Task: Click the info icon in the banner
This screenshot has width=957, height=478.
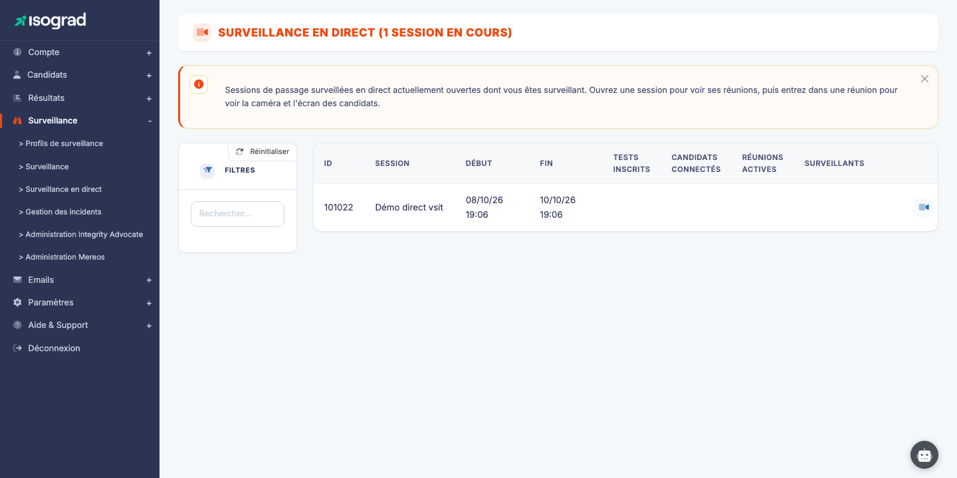Action: (199, 84)
